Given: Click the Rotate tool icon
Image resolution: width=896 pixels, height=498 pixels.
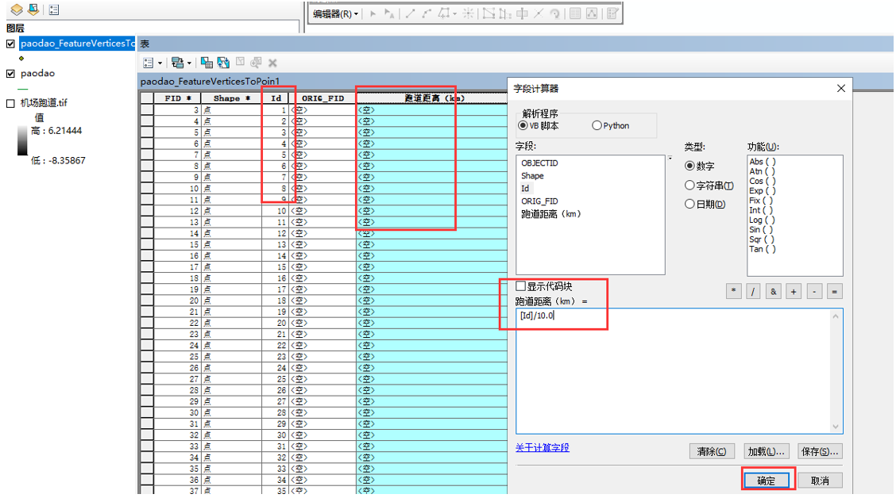Looking at the screenshot, I should tap(554, 13).
